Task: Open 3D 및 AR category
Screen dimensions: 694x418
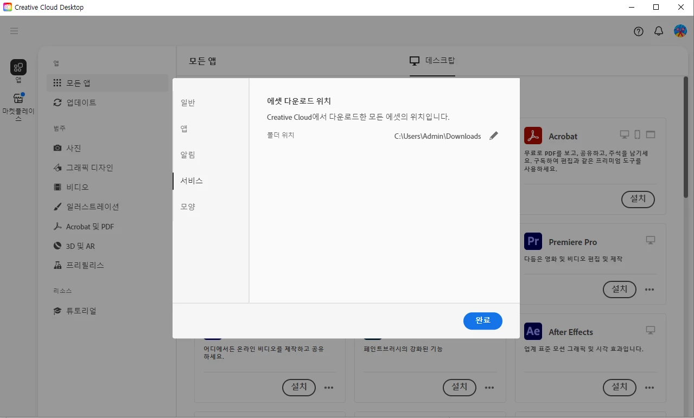Action: tap(107, 246)
